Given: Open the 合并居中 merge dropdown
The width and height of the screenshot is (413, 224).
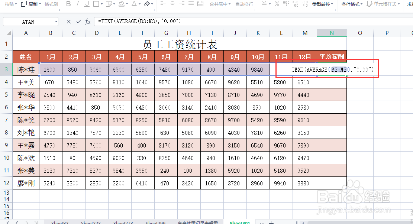Looking at the screenshot, I should click(220, 4).
